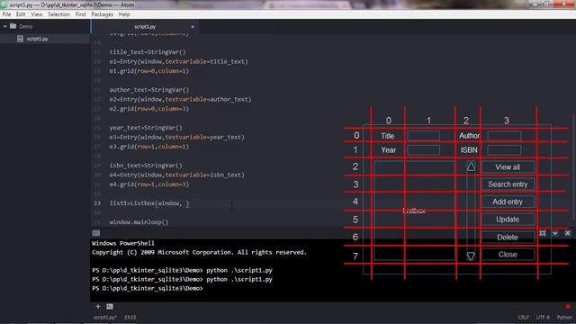Image resolution: width=576 pixels, height=324 pixels.
Task: Select the Demo project folder icon
Action: tap(13, 26)
